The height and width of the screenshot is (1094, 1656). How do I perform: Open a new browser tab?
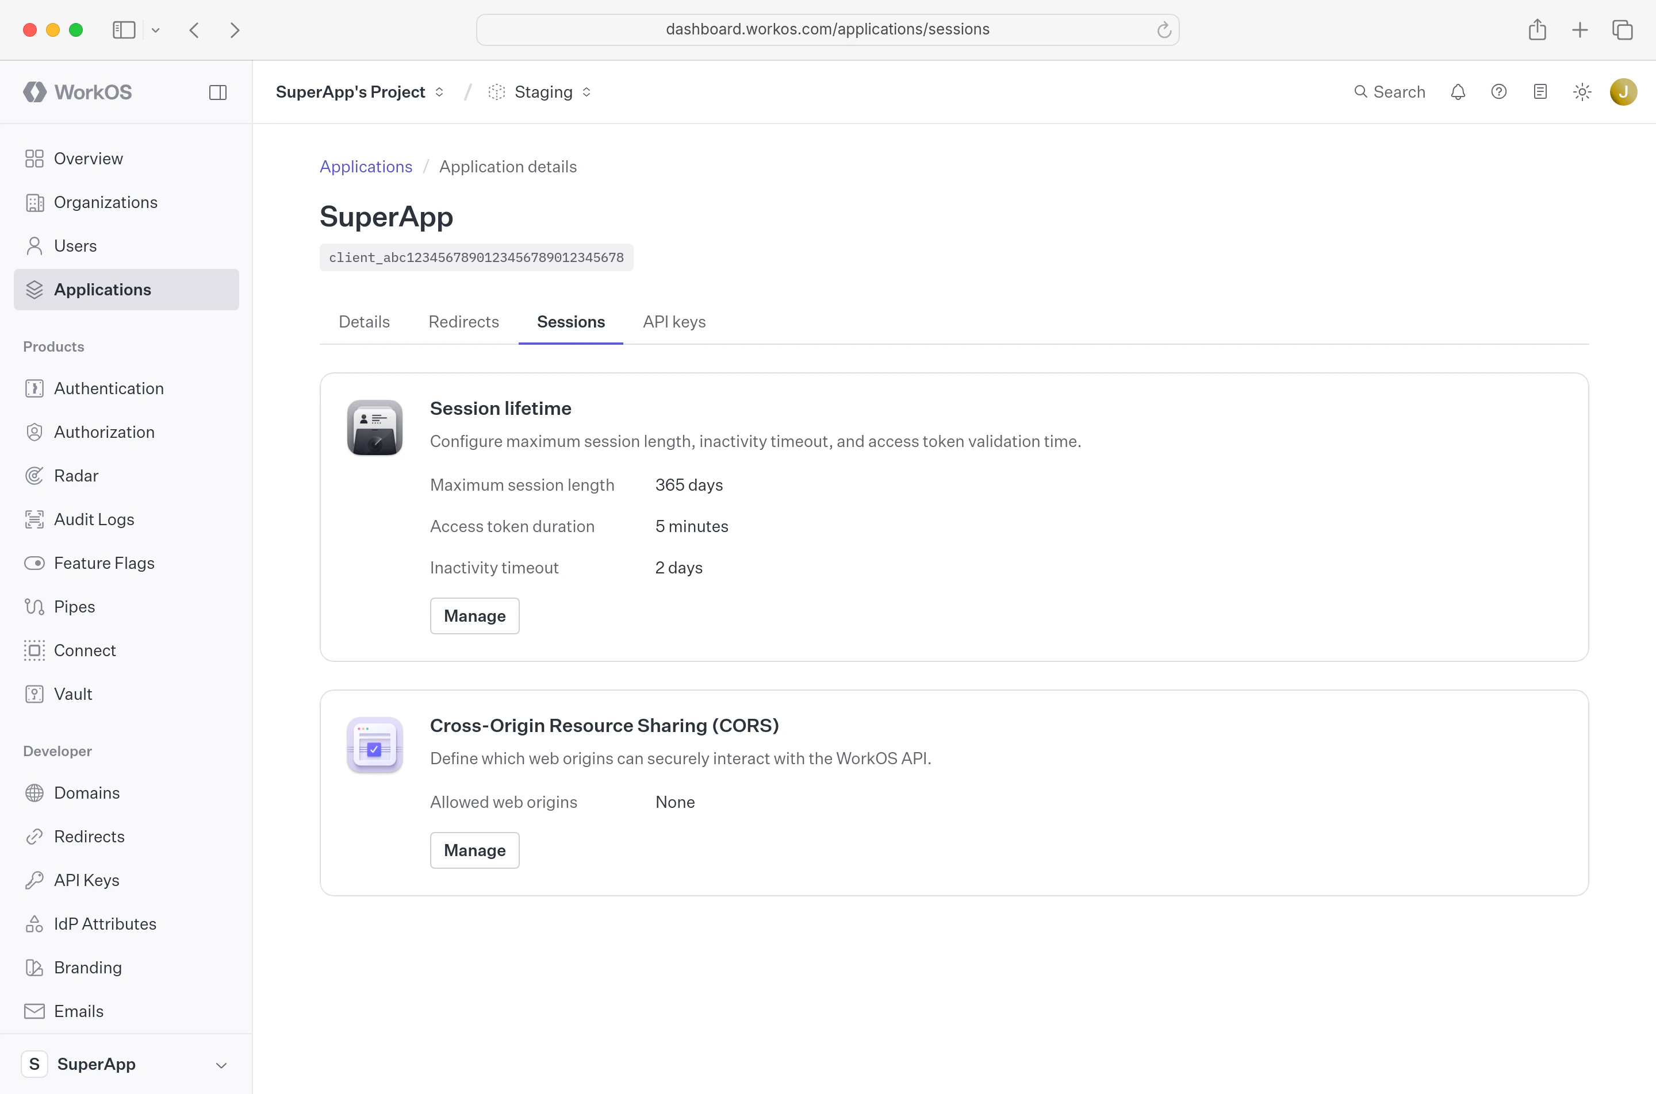click(1580, 30)
